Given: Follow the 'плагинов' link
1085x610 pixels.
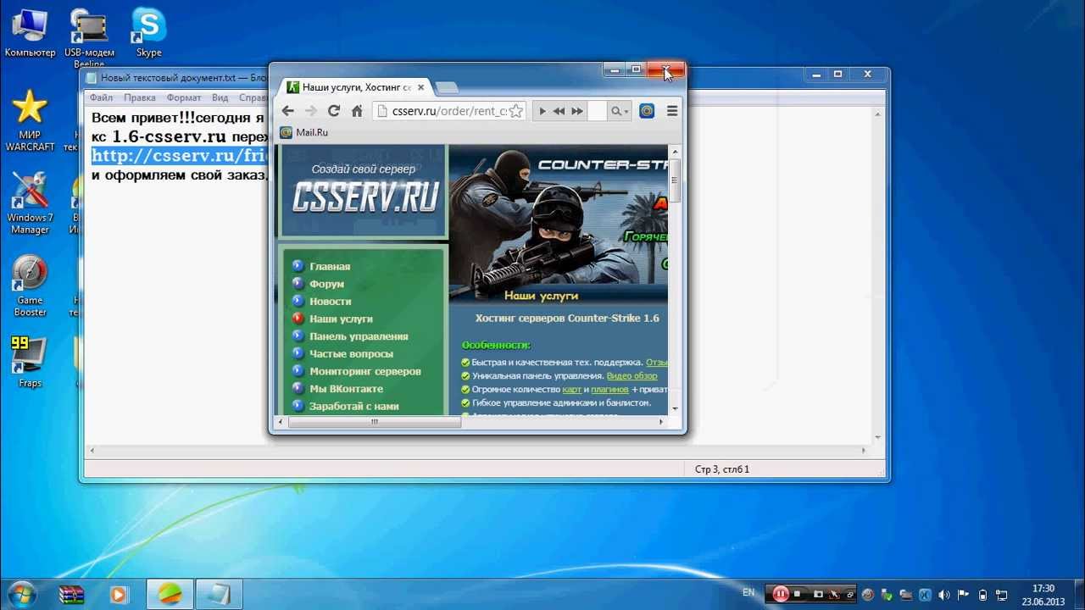Looking at the screenshot, I should (609, 389).
